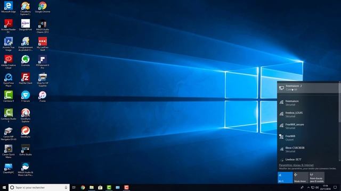The image size is (341, 191).
Task: Click the volume icon in system tray
Action: pyautogui.click(x=317, y=187)
